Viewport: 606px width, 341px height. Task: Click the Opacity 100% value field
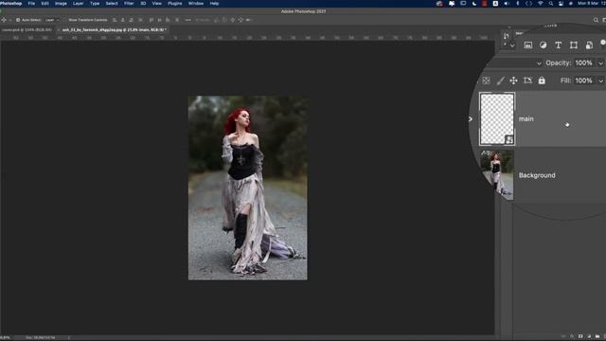pyautogui.click(x=583, y=63)
